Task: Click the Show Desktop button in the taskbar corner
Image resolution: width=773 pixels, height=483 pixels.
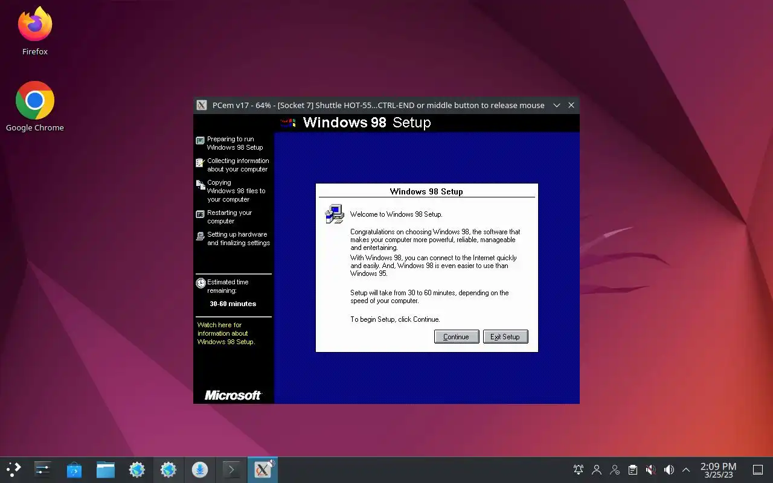Action: pyautogui.click(x=757, y=470)
